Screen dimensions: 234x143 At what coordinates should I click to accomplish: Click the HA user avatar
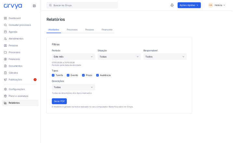point(211,5)
